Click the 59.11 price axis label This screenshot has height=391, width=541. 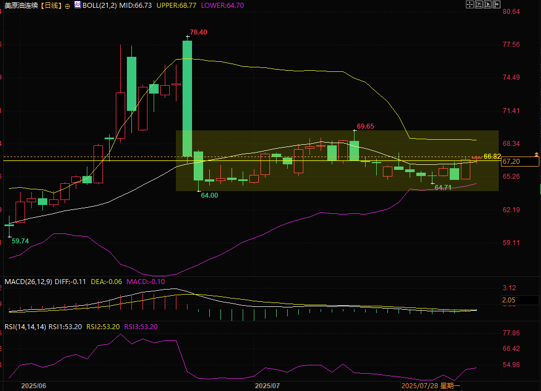pos(512,243)
